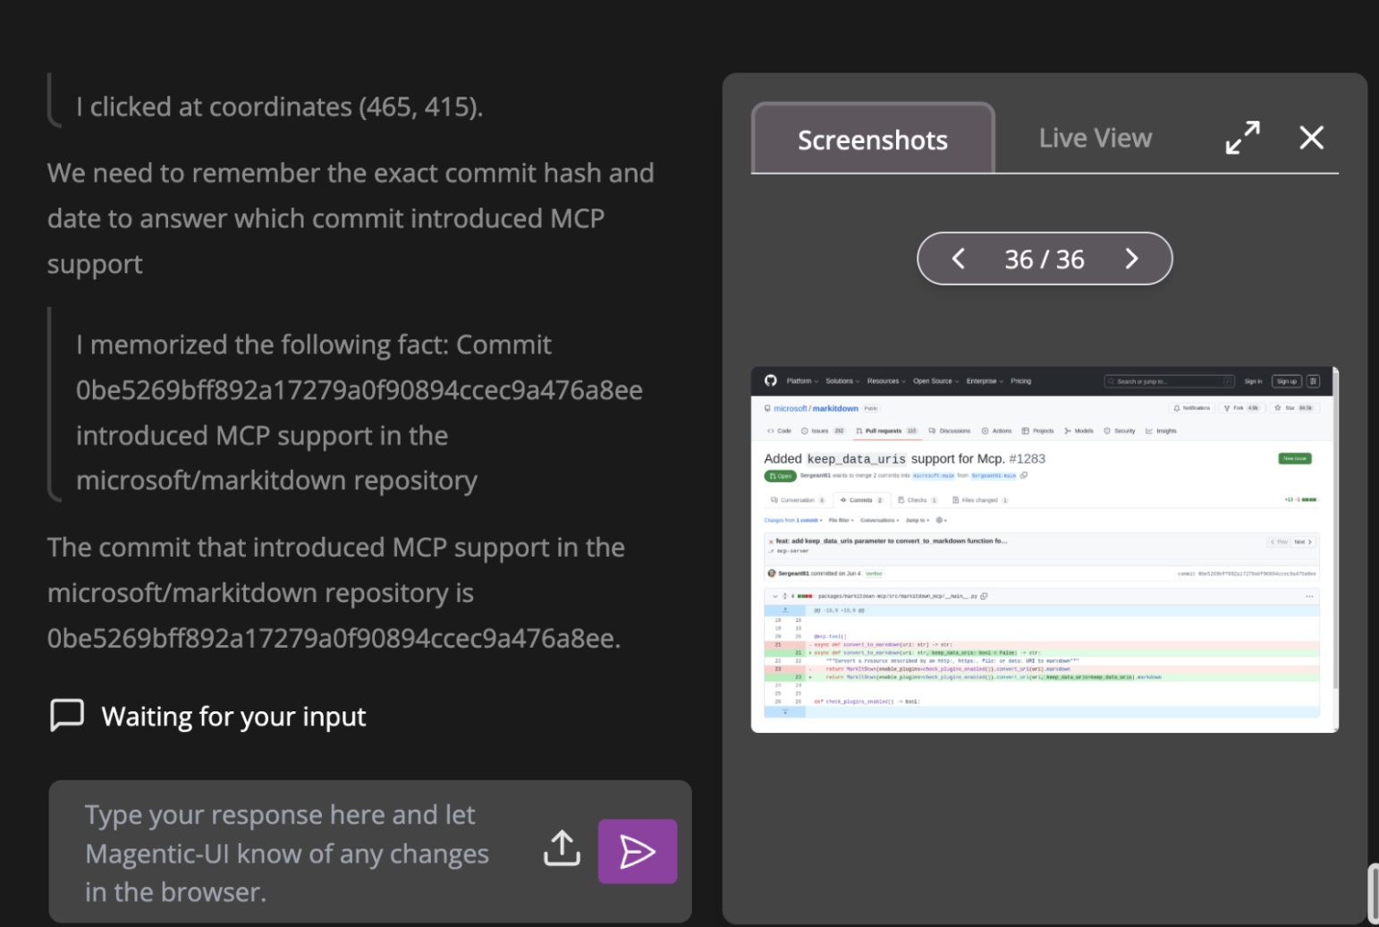Close the screenshots side panel
This screenshot has width=1379, height=927.
(1311, 138)
